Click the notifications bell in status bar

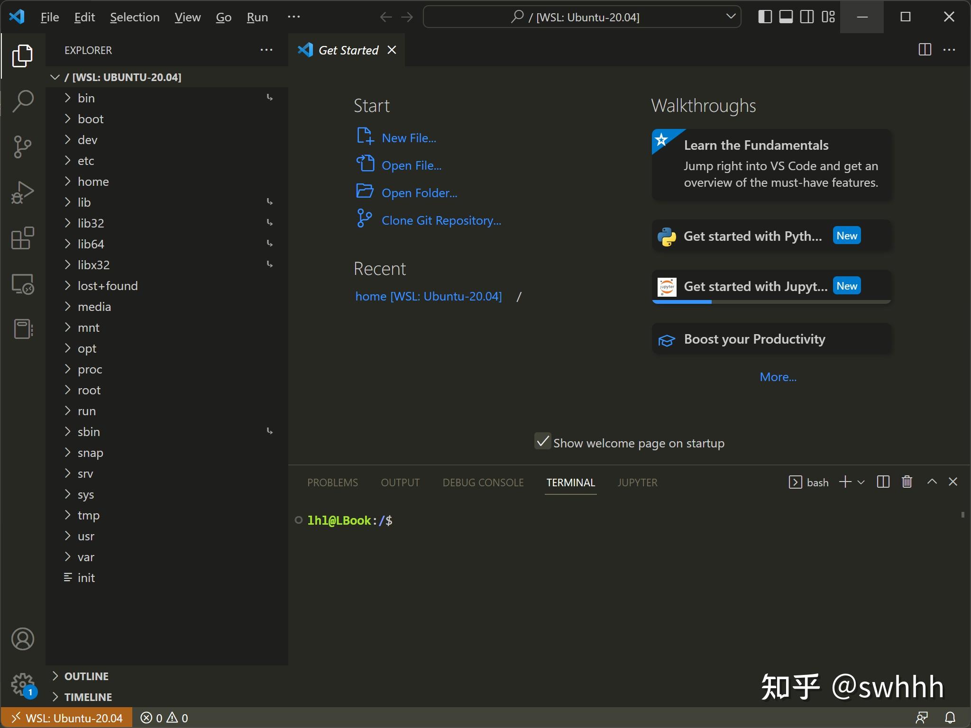tap(950, 718)
